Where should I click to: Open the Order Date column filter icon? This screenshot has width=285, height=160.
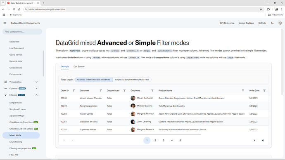click(x=264, y=91)
